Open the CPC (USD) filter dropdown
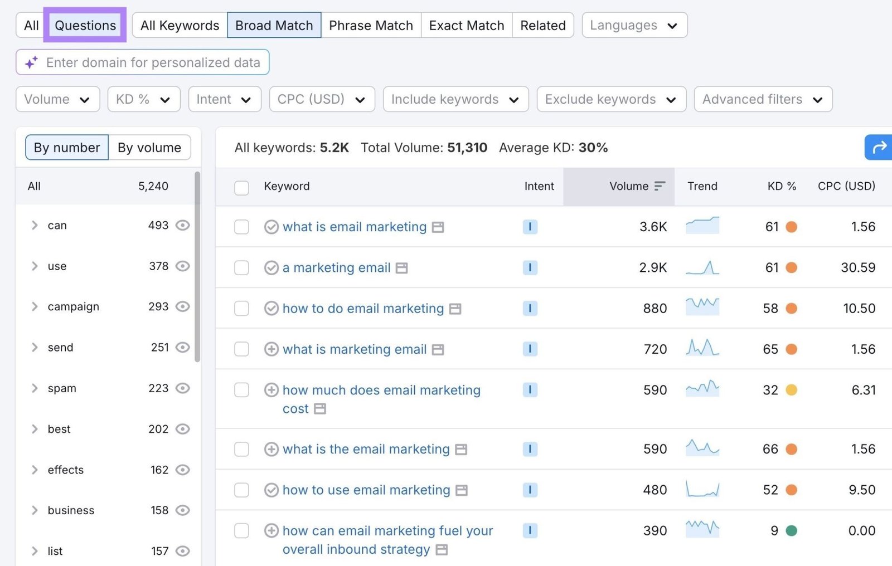Image resolution: width=892 pixels, height=566 pixels. 322,99
